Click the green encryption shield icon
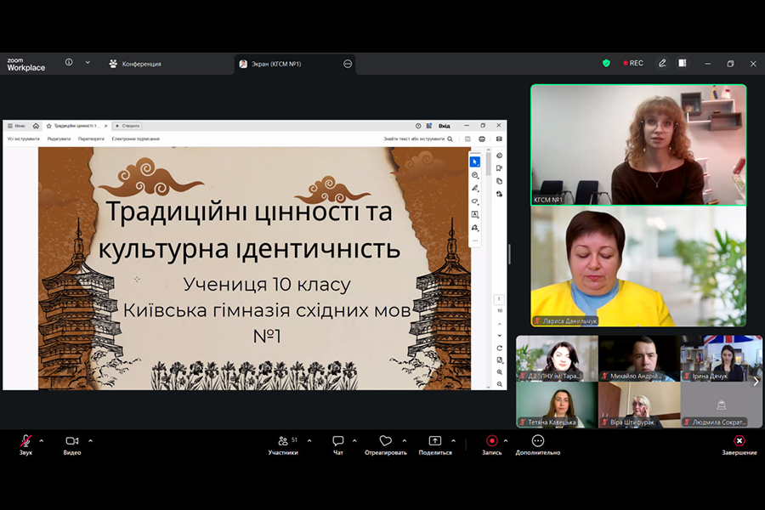The width and height of the screenshot is (765, 510). point(606,63)
